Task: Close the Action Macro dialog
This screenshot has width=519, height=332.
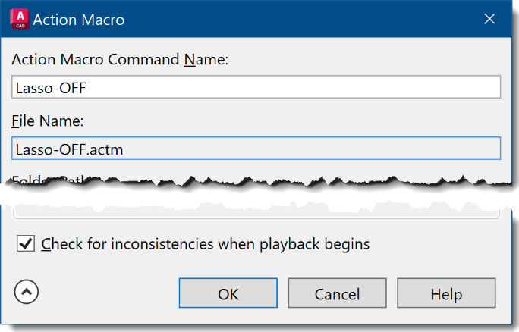Action: (489, 19)
